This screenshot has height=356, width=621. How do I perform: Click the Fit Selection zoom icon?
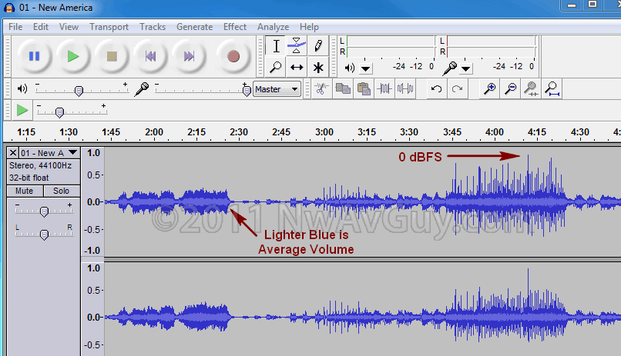[531, 88]
